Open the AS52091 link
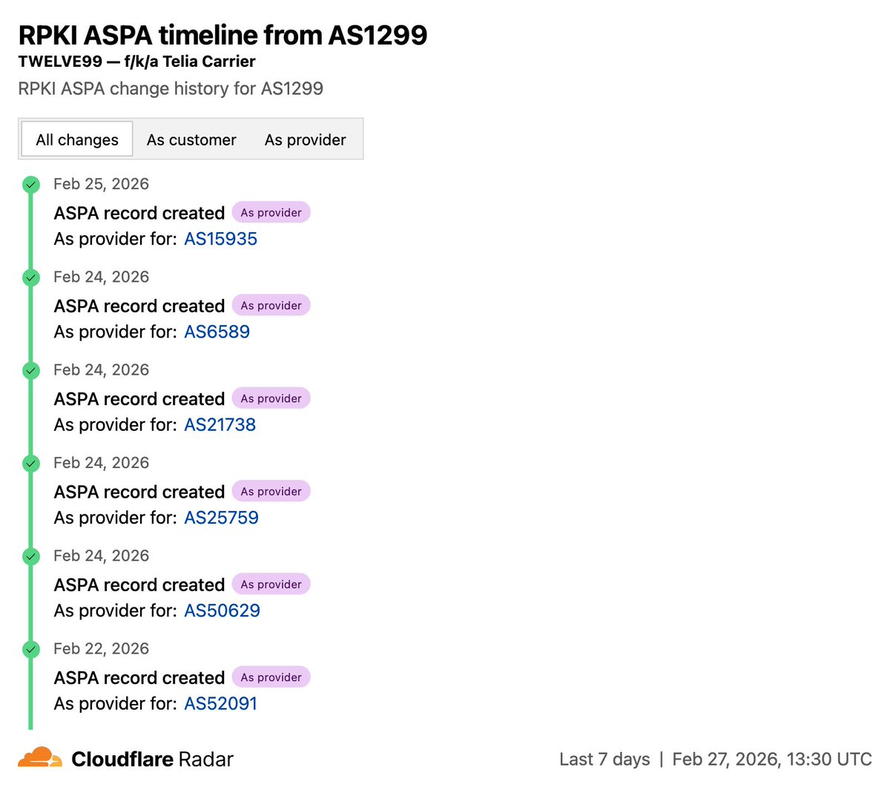Image resolution: width=890 pixels, height=787 pixels. click(x=220, y=703)
